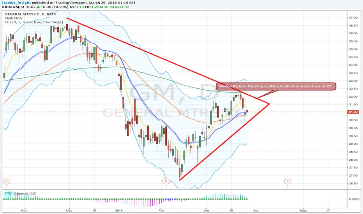Viewport: 363px width, 214px height.
Task: Click the 26.50 price axis label
Action: tap(353, 184)
